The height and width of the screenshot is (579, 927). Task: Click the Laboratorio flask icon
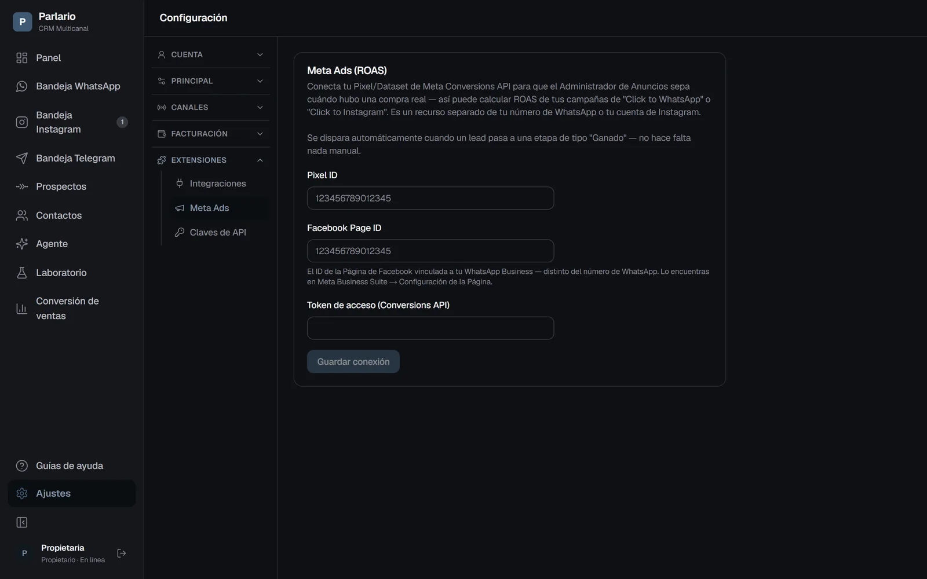pyautogui.click(x=22, y=273)
